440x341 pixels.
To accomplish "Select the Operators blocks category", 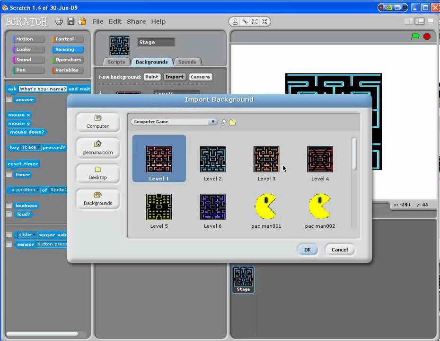I will [68, 60].
